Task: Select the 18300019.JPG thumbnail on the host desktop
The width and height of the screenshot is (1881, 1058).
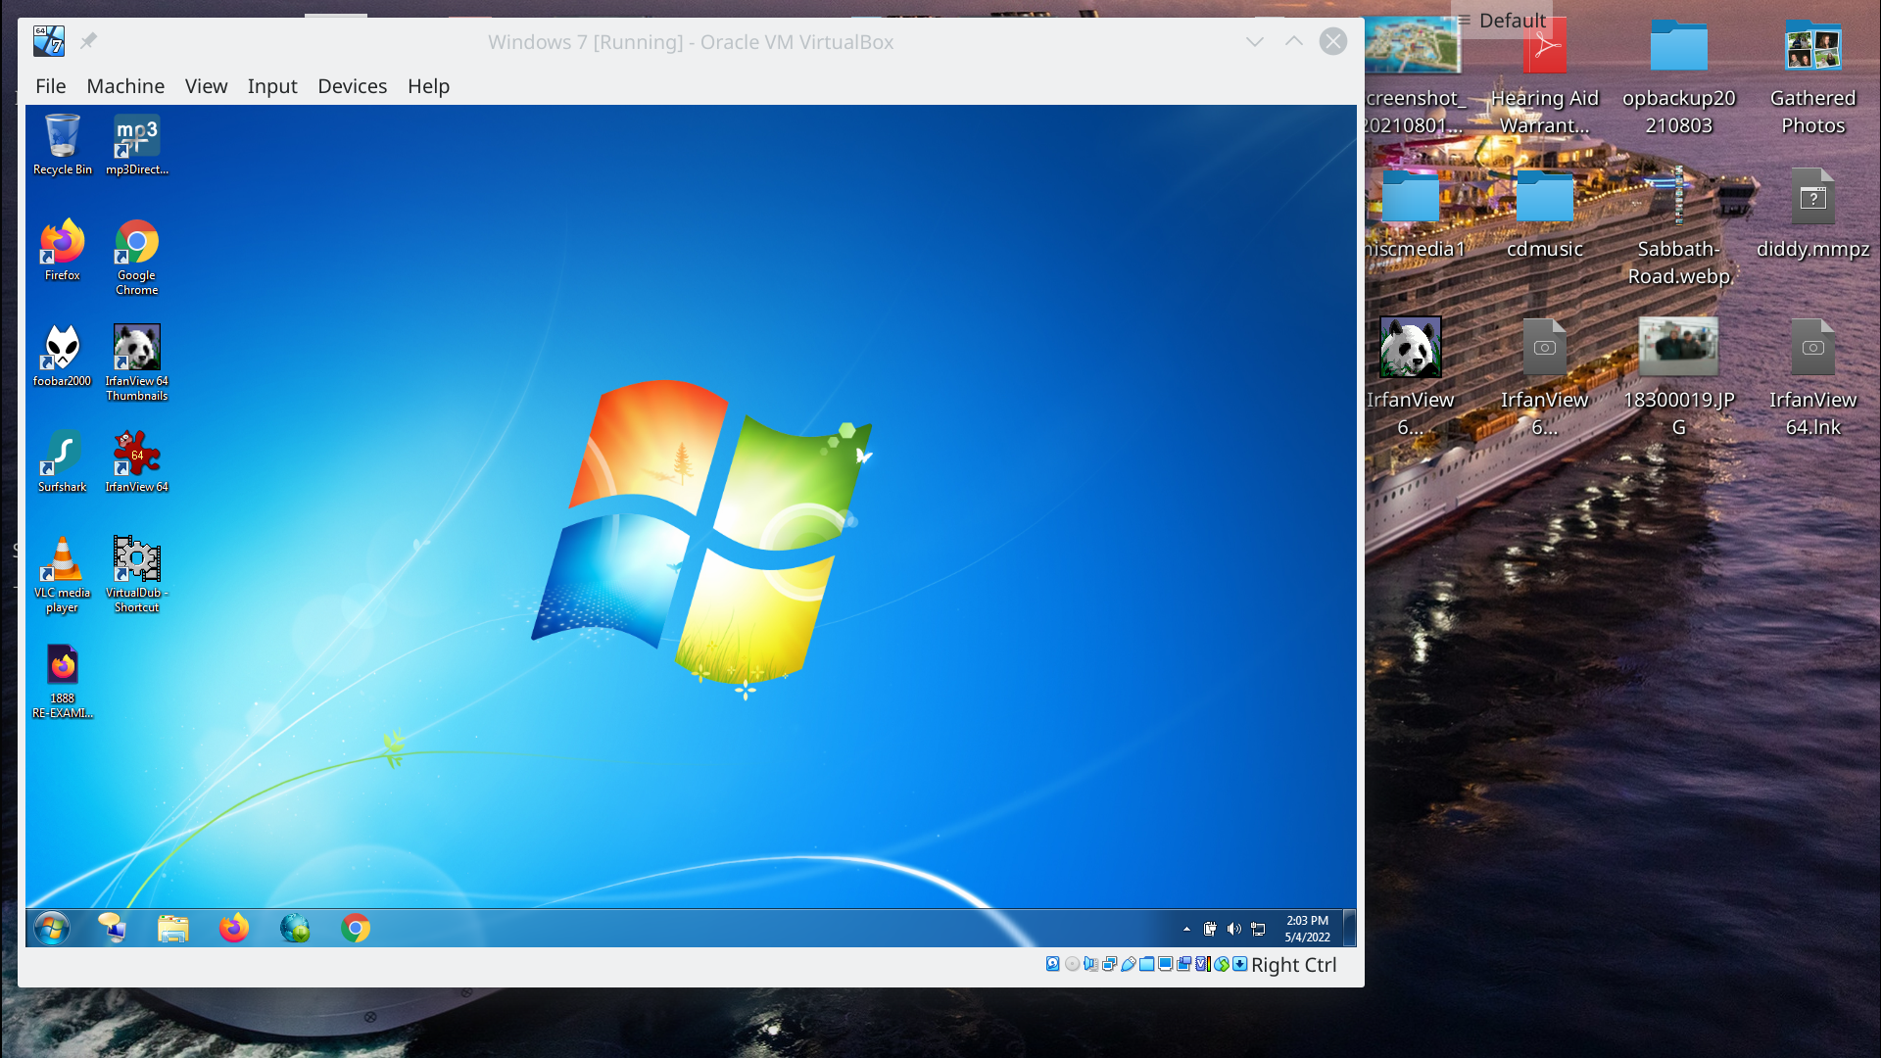Action: [x=1679, y=376]
